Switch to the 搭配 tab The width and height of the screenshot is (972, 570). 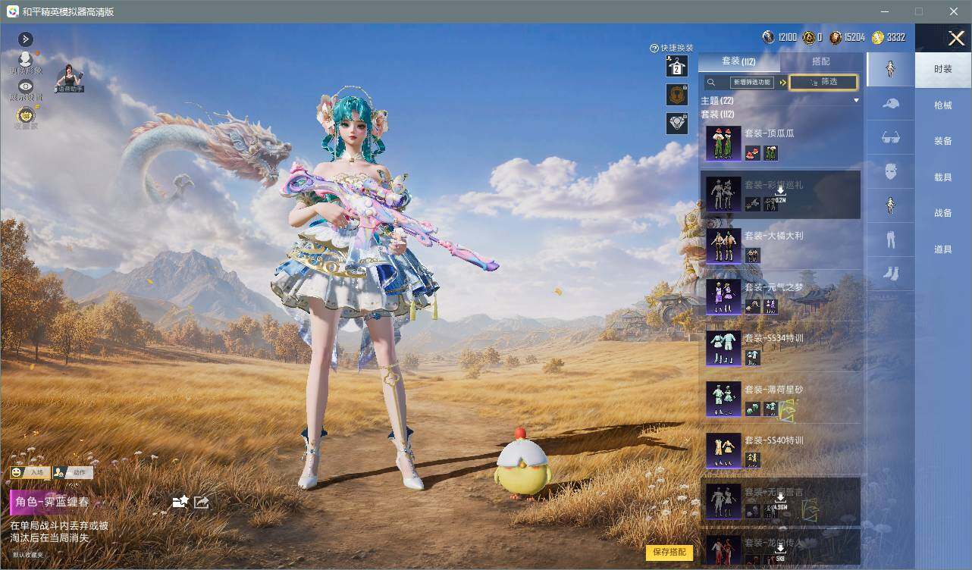821,61
